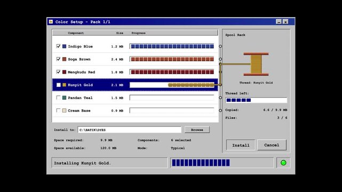Click the gold thread spool icon
342x192 pixels.
pyautogui.click(x=256, y=64)
